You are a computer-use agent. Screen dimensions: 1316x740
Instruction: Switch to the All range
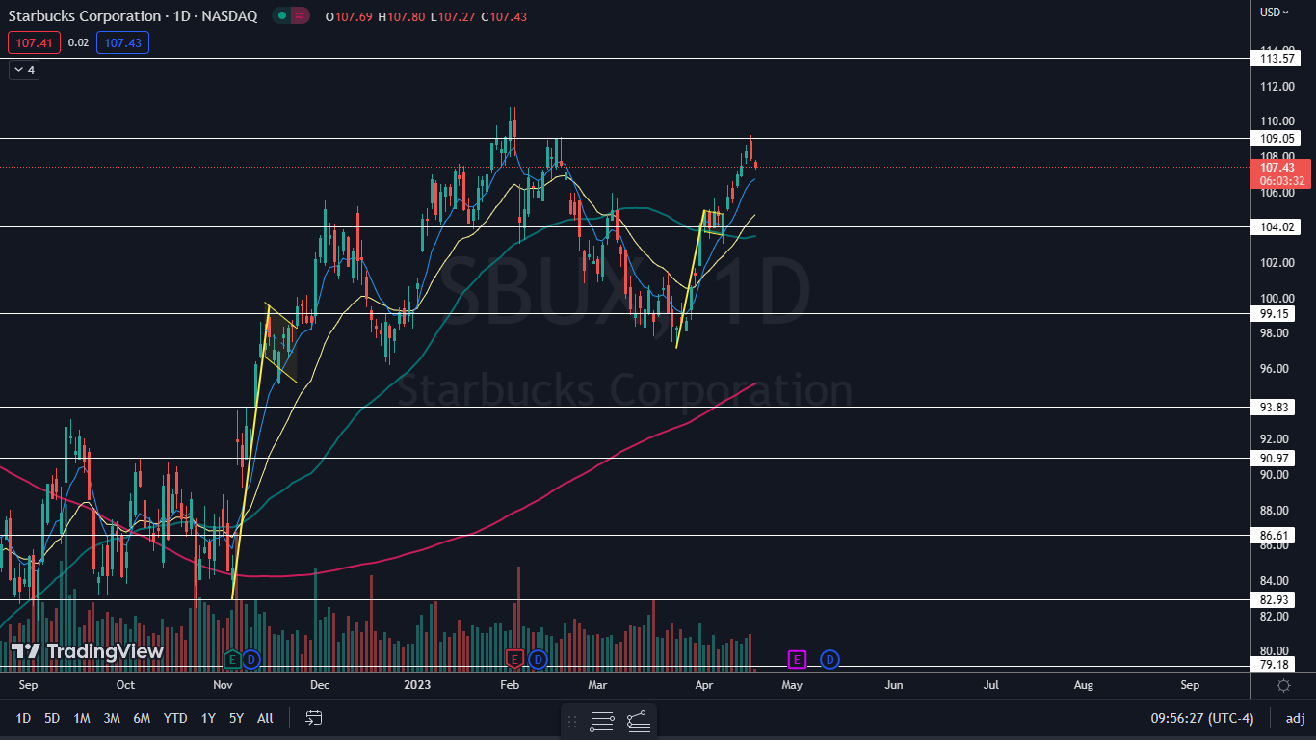click(x=266, y=718)
